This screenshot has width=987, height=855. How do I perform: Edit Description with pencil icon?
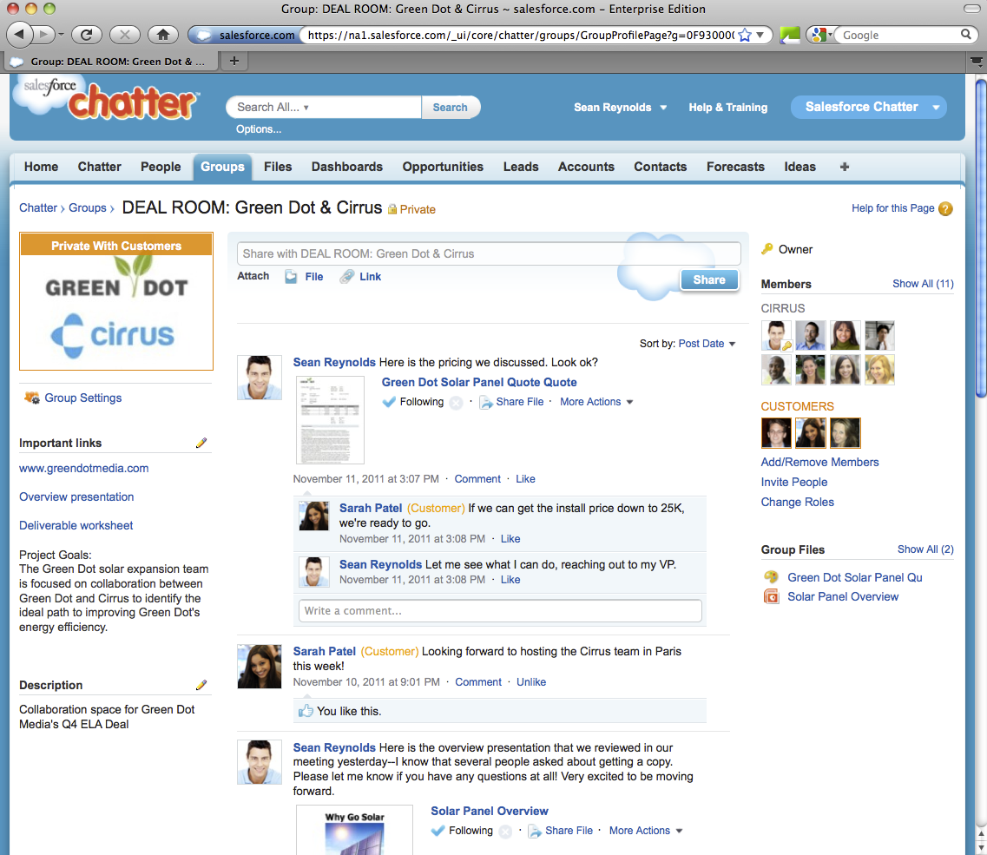pyautogui.click(x=201, y=685)
